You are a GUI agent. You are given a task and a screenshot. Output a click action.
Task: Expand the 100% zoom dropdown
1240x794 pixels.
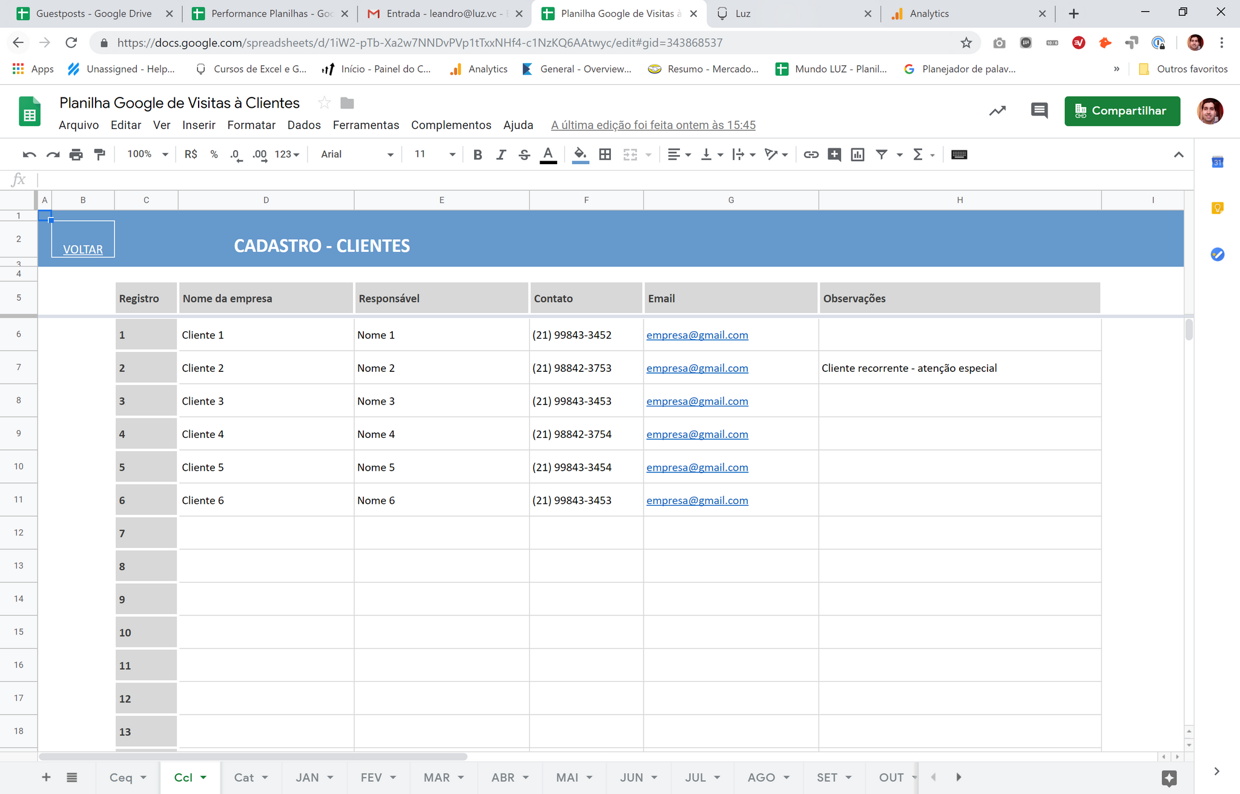pyautogui.click(x=148, y=154)
